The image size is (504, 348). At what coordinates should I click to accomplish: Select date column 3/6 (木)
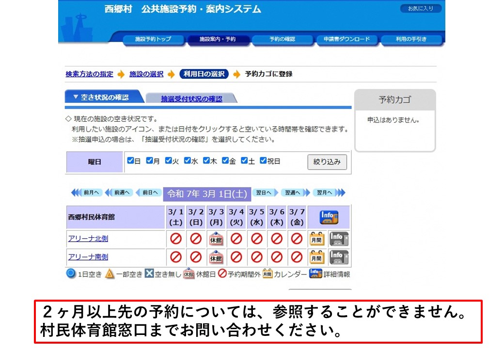click(x=277, y=217)
